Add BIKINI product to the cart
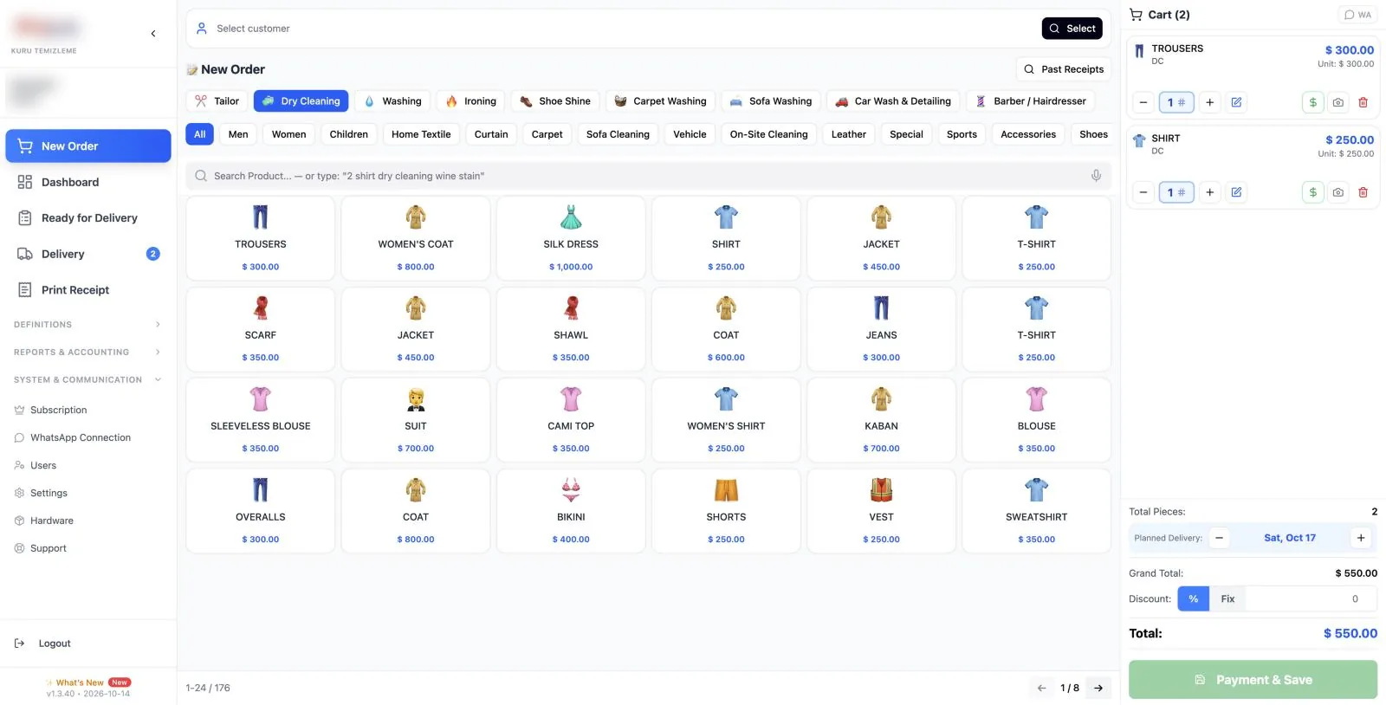This screenshot has width=1386, height=705. tap(571, 511)
